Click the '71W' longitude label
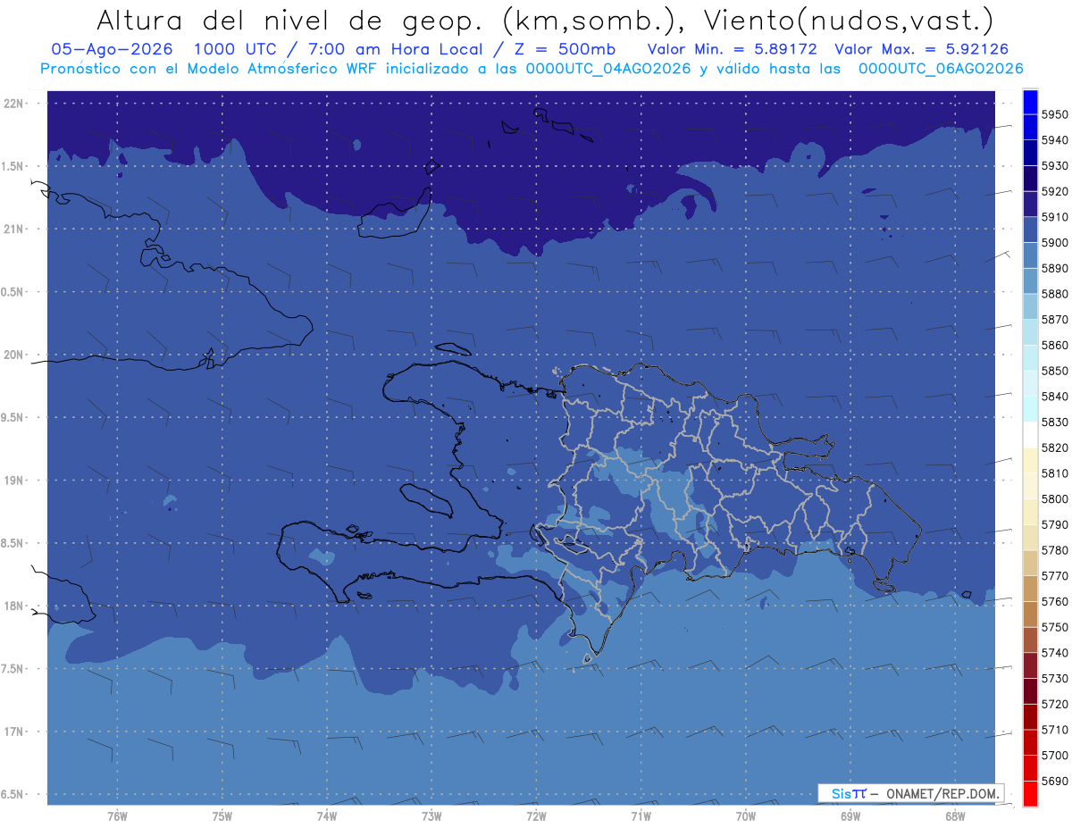Screen dimensions: 1072x828 click(x=641, y=816)
